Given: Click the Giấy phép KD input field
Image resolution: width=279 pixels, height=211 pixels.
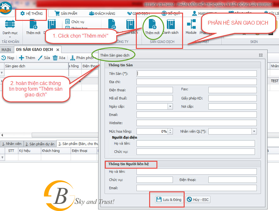Looking at the screenshot, I should [x=232, y=98].
